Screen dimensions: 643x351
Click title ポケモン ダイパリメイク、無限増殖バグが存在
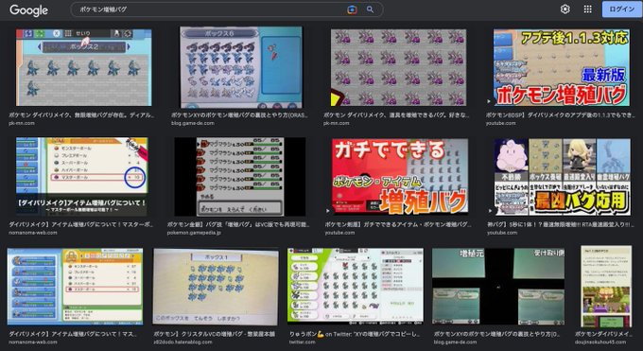point(81,115)
